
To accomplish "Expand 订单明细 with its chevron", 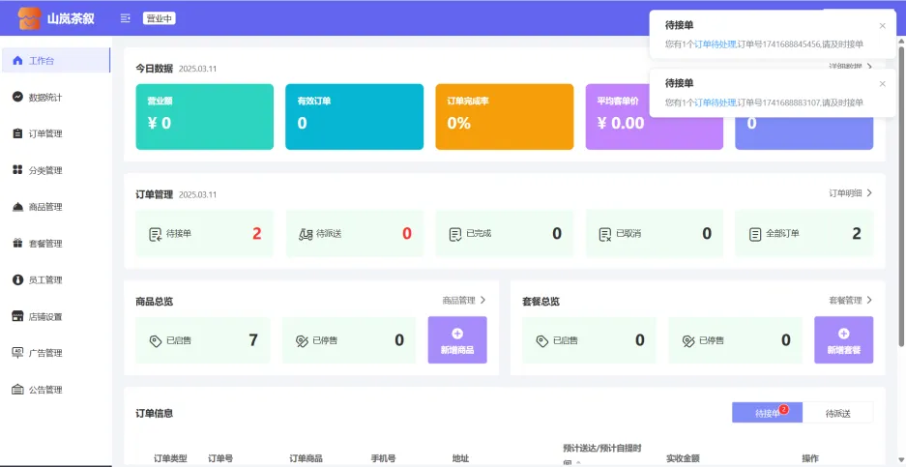I will point(868,193).
